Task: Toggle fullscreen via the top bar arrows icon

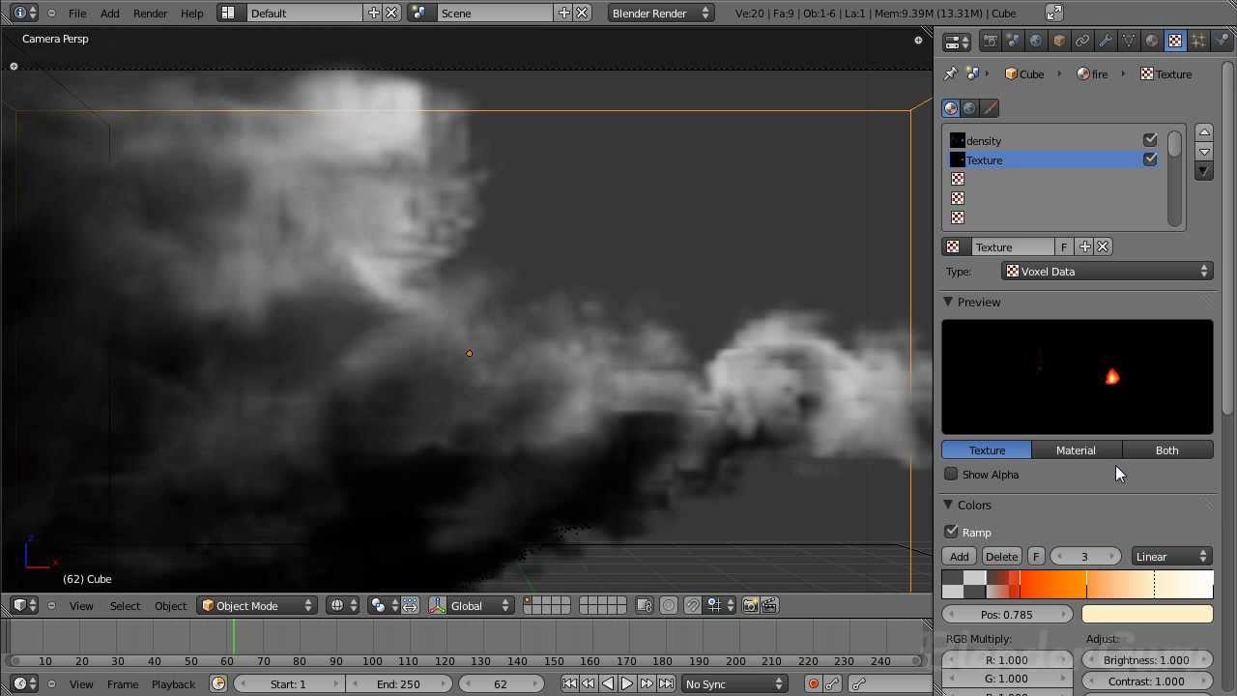Action: tap(1054, 14)
